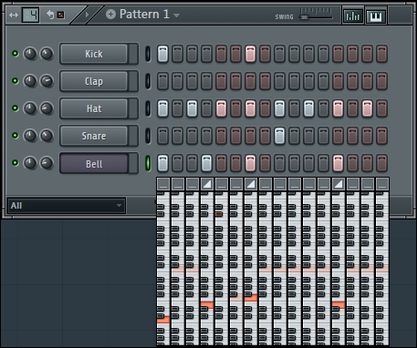
Task: Turn off step 9 of the Snare row
Action: (279, 136)
